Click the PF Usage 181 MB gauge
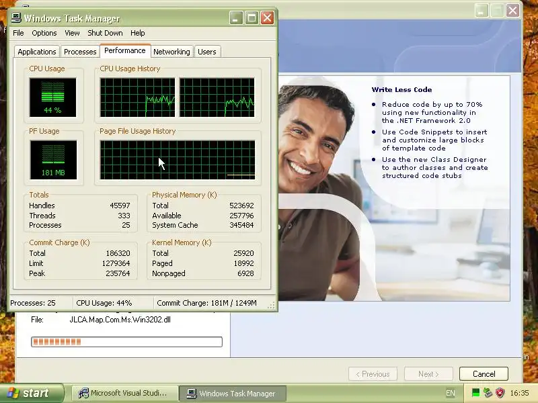The image size is (538, 403). click(53, 160)
